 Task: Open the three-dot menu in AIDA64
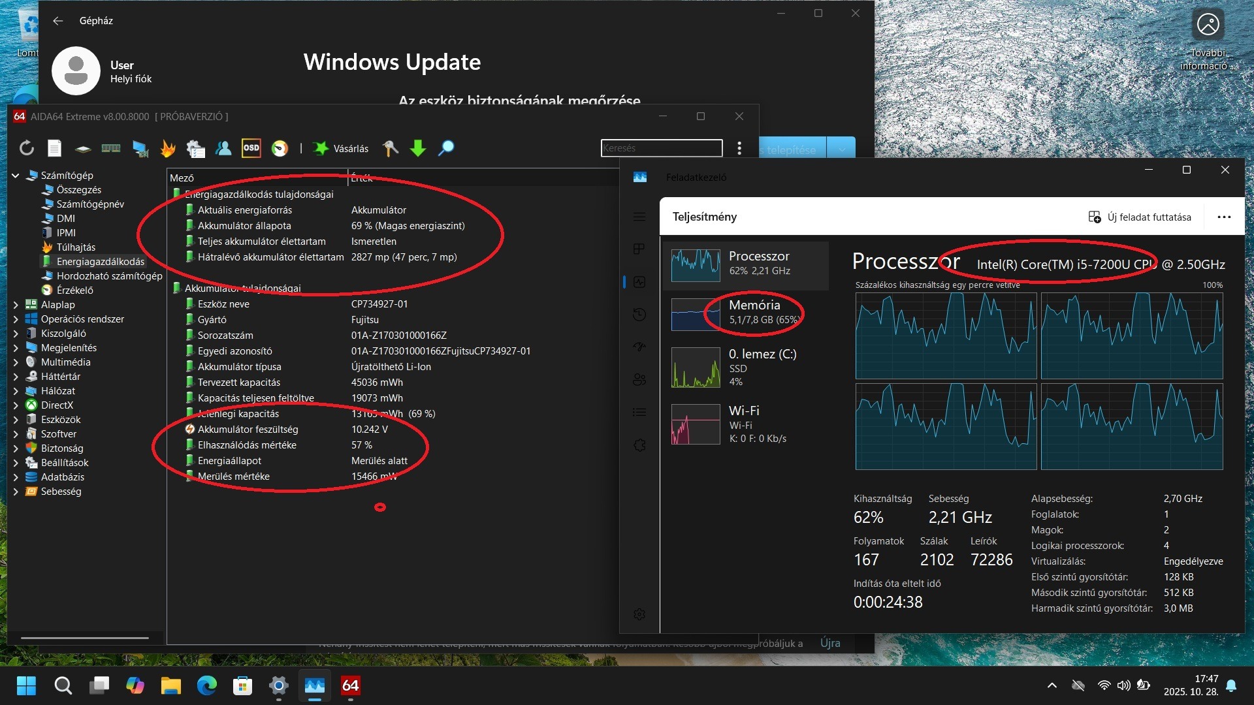739,148
